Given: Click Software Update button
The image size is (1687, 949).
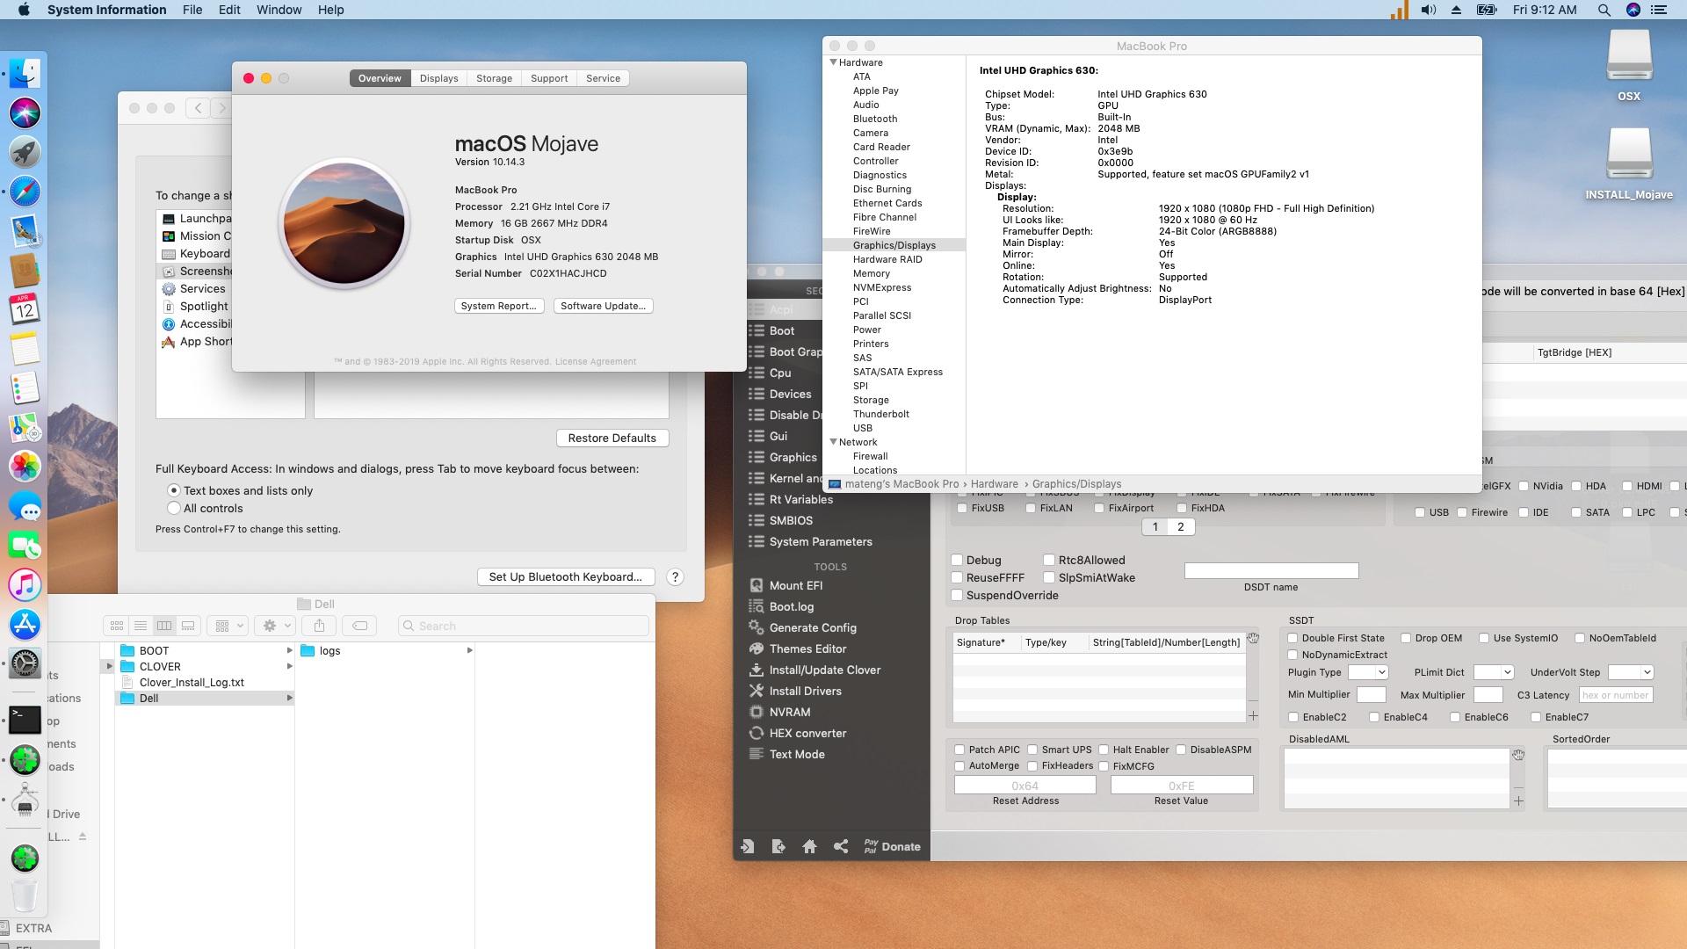Looking at the screenshot, I should coord(604,306).
